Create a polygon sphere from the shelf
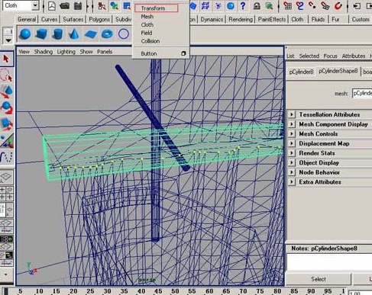The image size is (372, 295). pos(25,34)
